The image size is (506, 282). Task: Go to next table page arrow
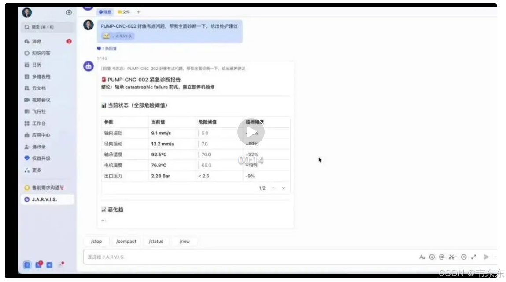[284, 188]
